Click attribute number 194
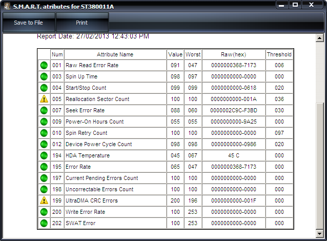 click(x=57, y=155)
